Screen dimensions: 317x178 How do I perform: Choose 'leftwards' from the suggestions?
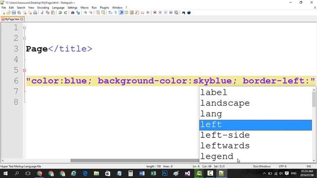(x=256, y=146)
